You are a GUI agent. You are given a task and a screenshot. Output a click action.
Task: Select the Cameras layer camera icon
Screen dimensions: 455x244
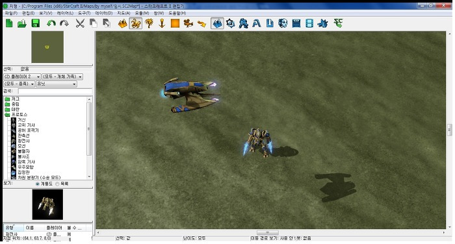188,23
